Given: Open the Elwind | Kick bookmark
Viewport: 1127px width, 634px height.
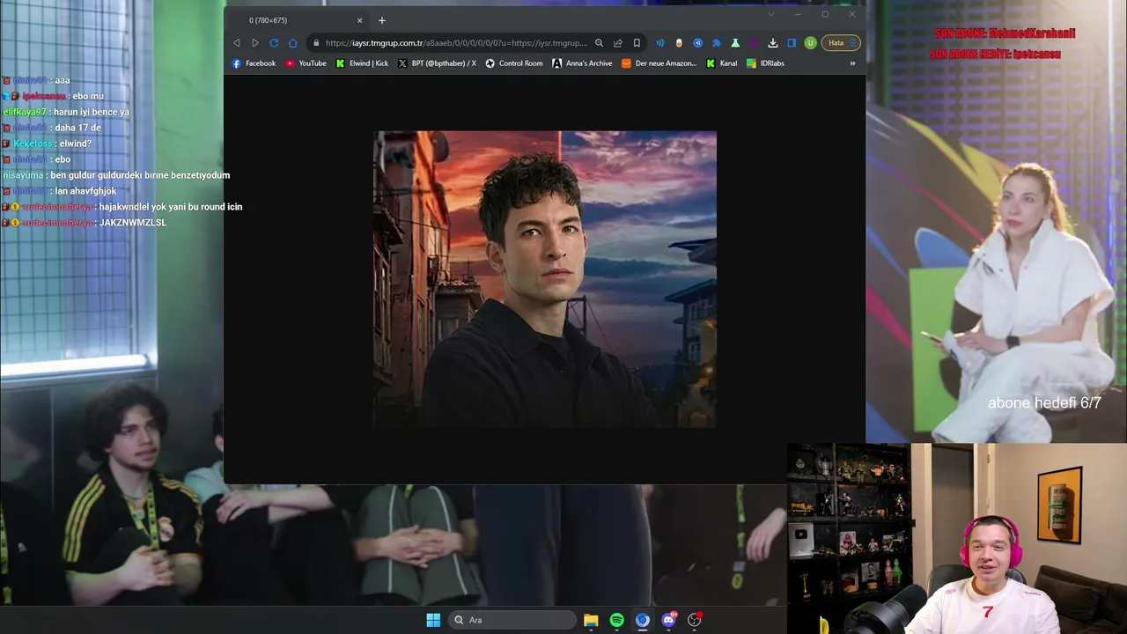Looking at the screenshot, I should coord(362,63).
